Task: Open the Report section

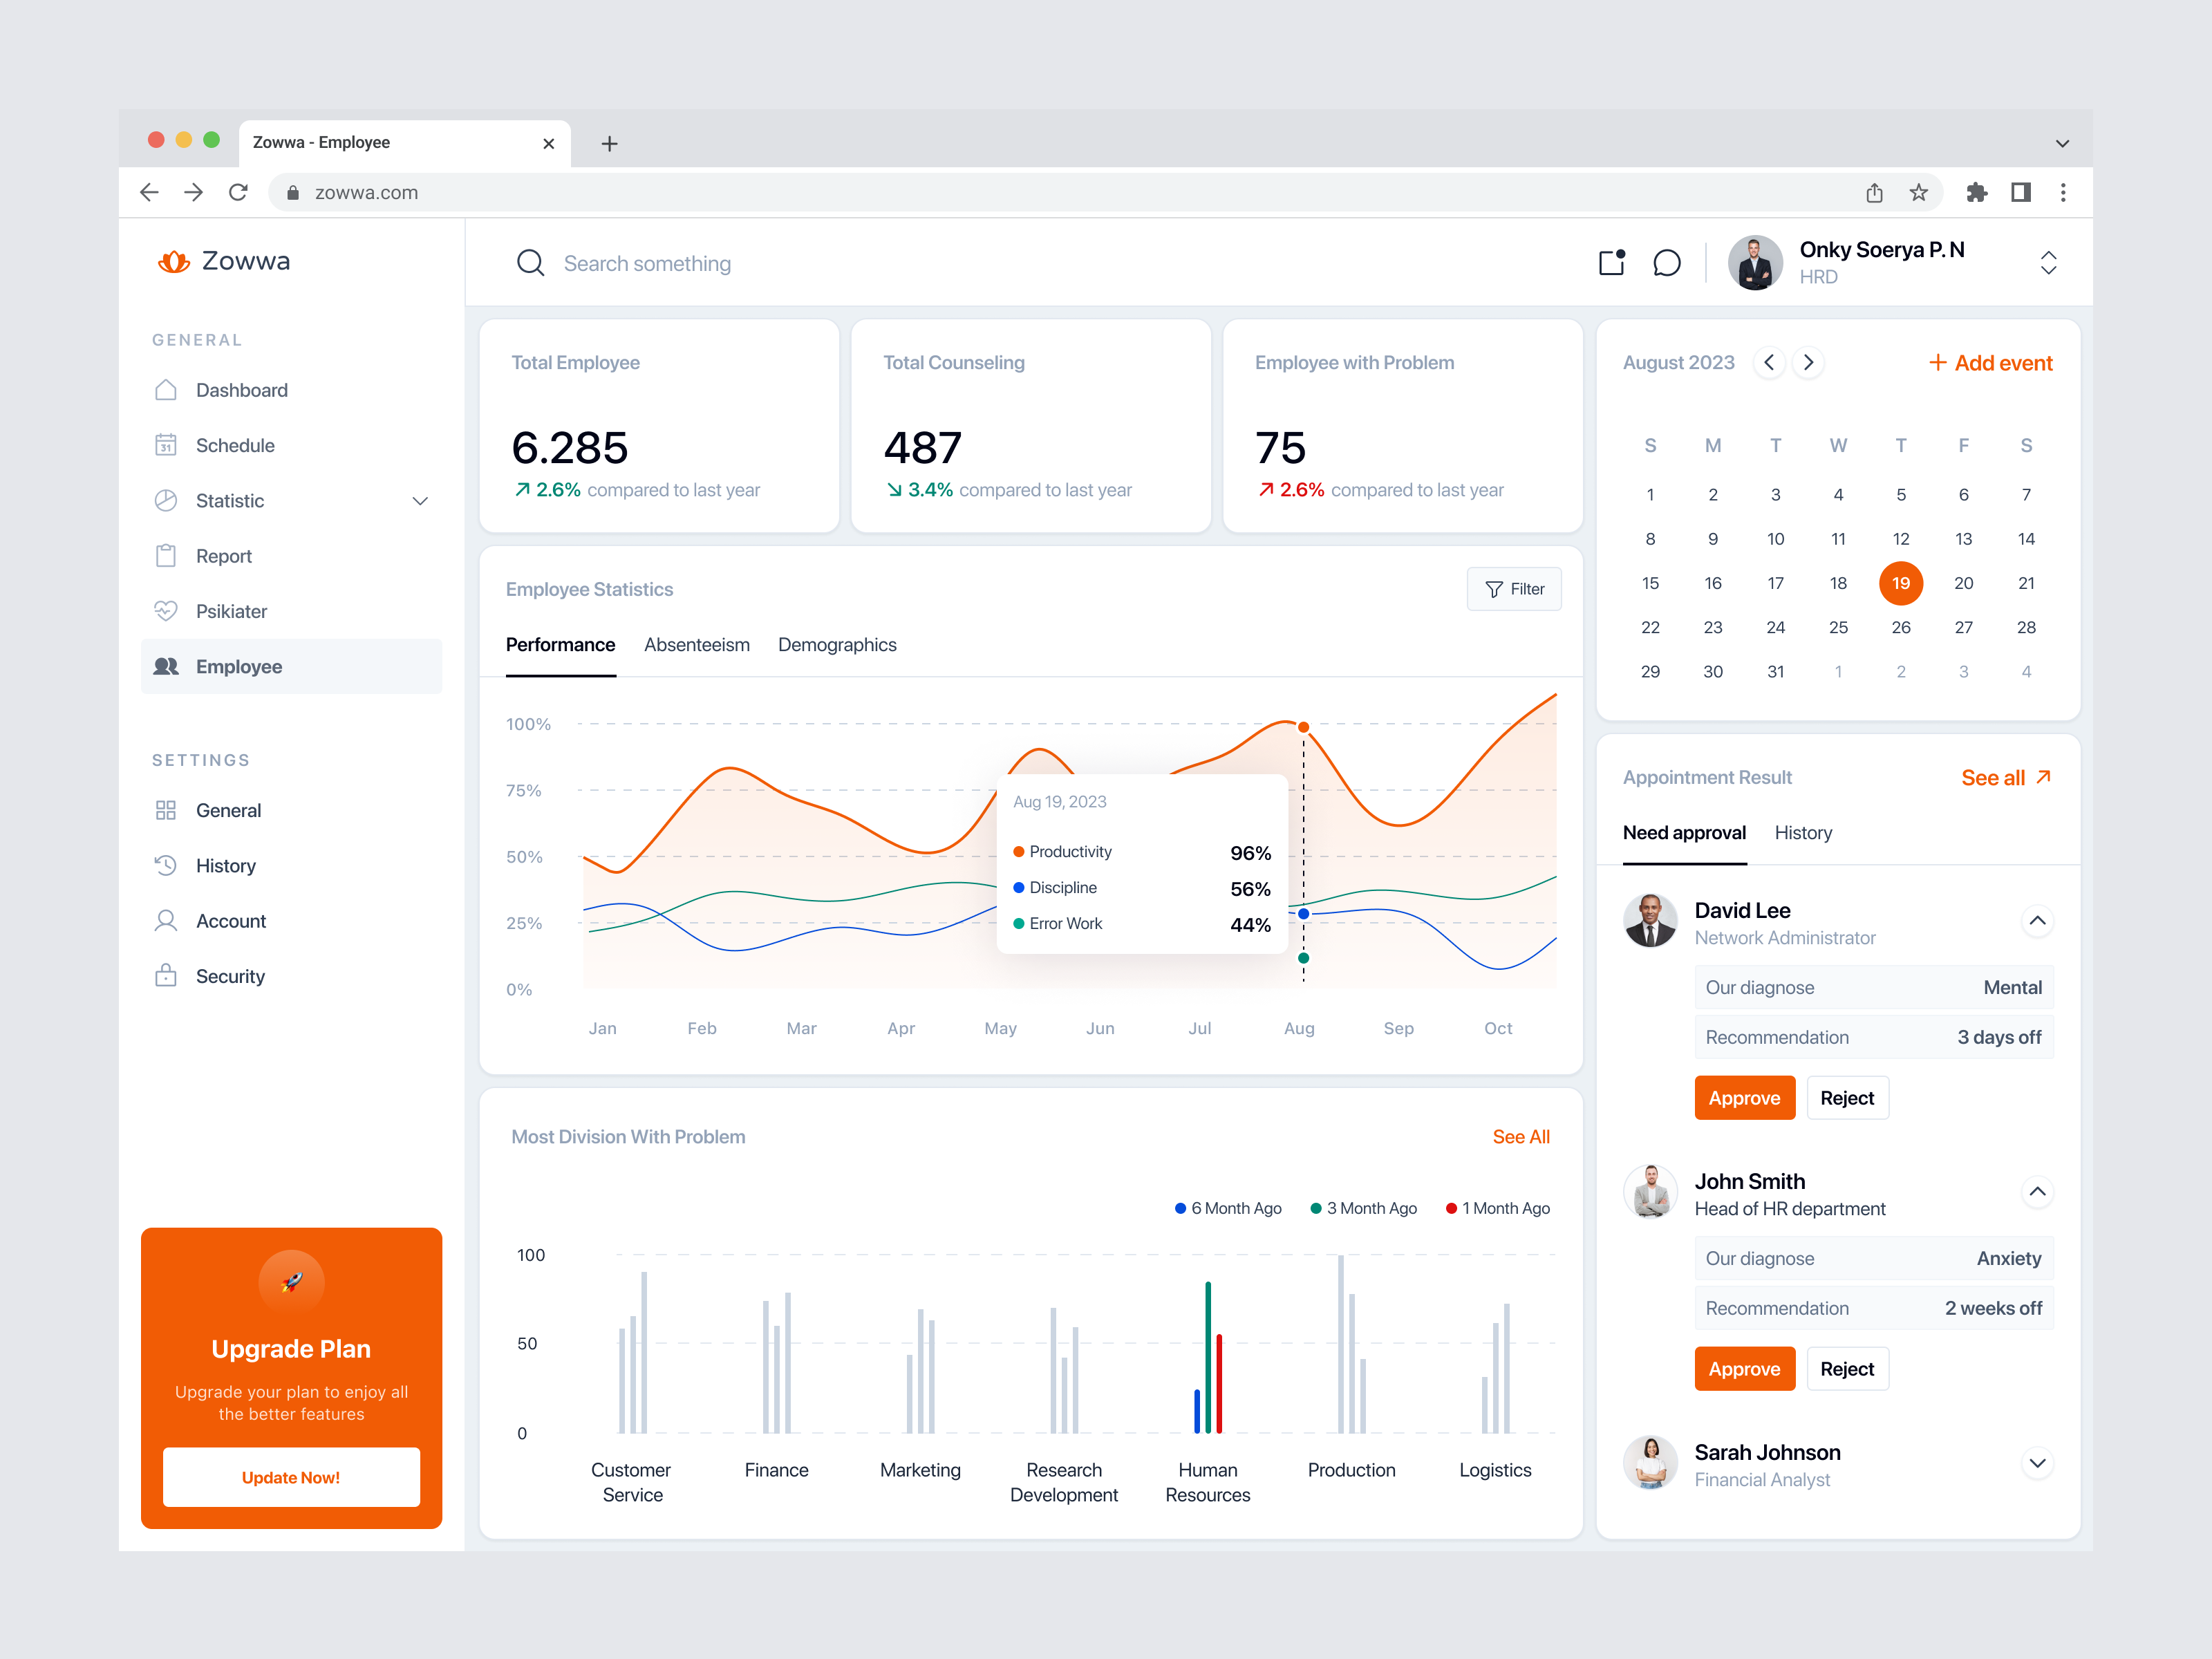Action: tap(225, 556)
